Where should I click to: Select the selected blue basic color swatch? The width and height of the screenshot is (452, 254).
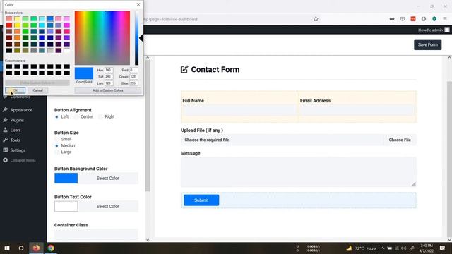pyautogui.click(x=50, y=19)
